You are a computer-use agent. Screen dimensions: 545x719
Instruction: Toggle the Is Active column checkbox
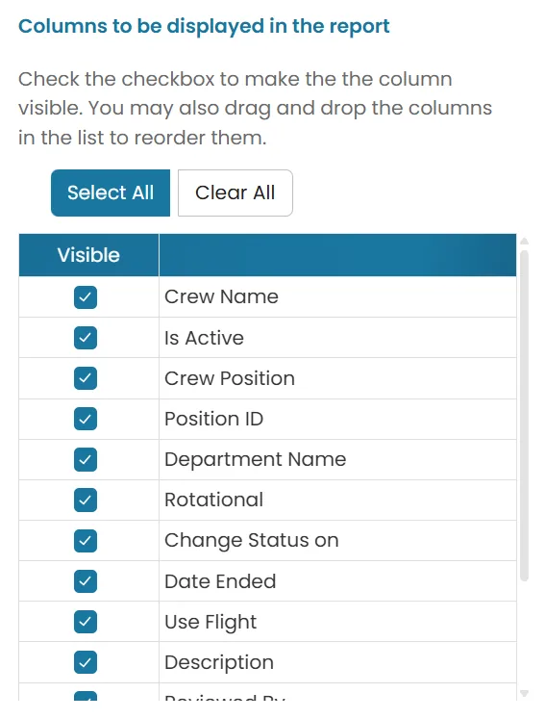[86, 338]
